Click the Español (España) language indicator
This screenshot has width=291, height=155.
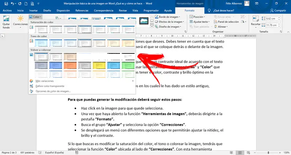[x=55, y=152]
